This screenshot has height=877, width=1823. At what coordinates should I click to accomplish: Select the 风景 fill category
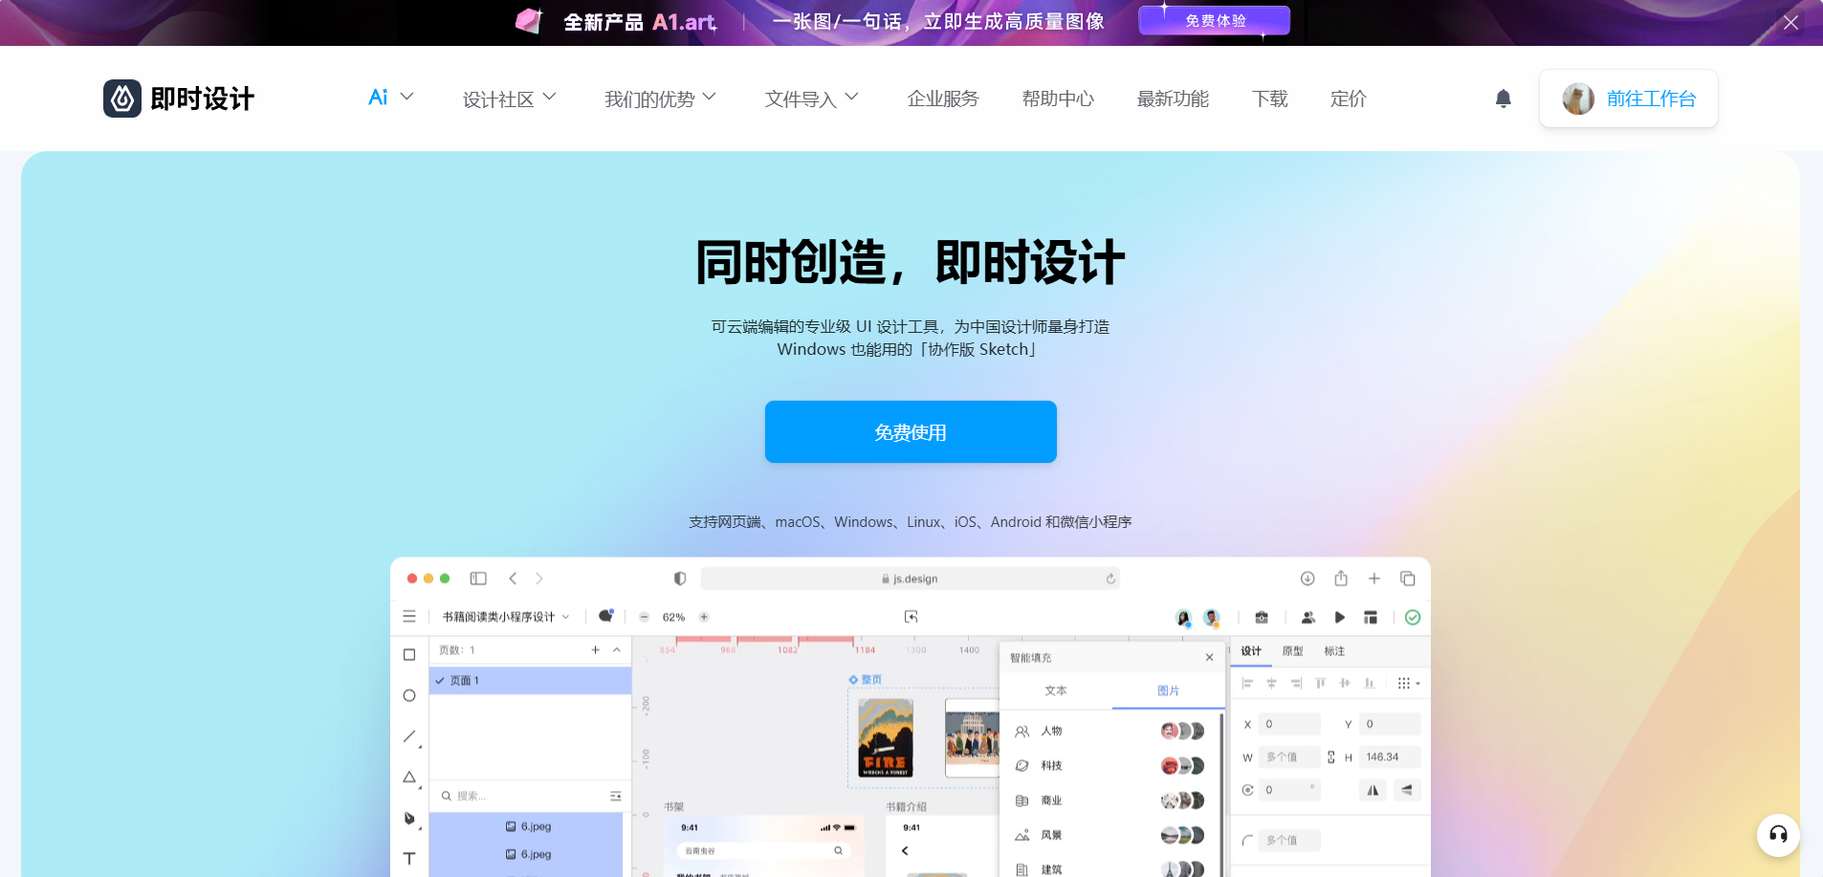[1109, 835]
